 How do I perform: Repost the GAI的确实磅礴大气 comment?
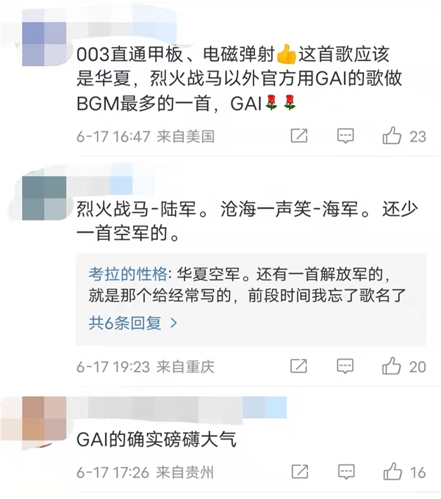tap(300, 471)
